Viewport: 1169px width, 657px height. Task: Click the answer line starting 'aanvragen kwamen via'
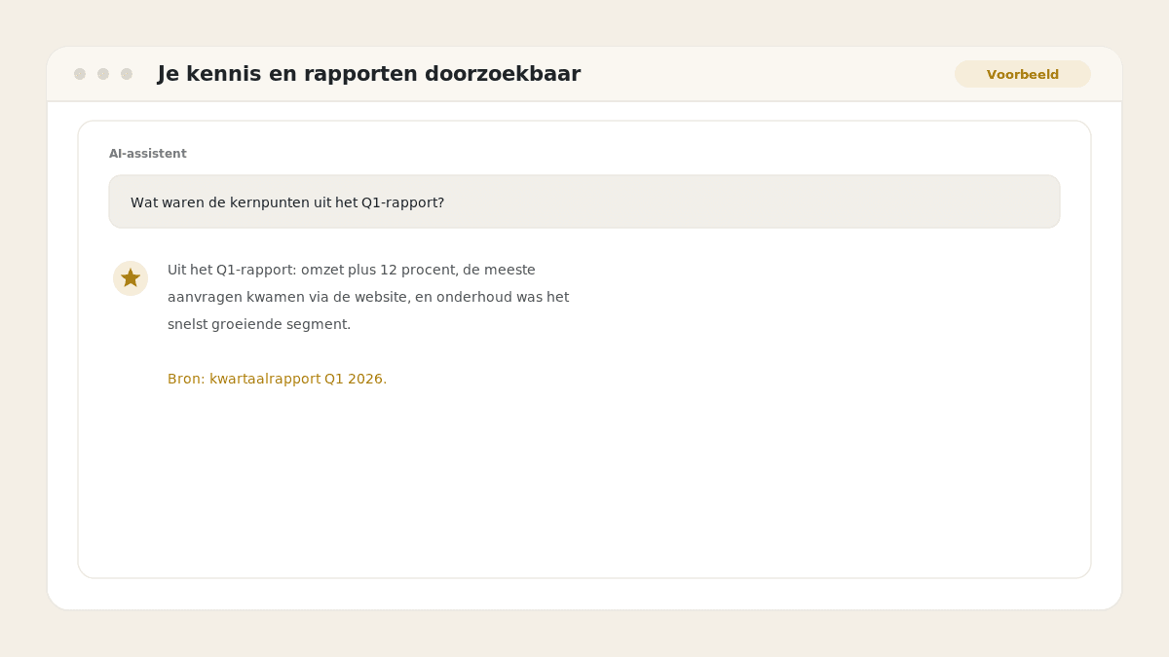[x=368, y=297]
